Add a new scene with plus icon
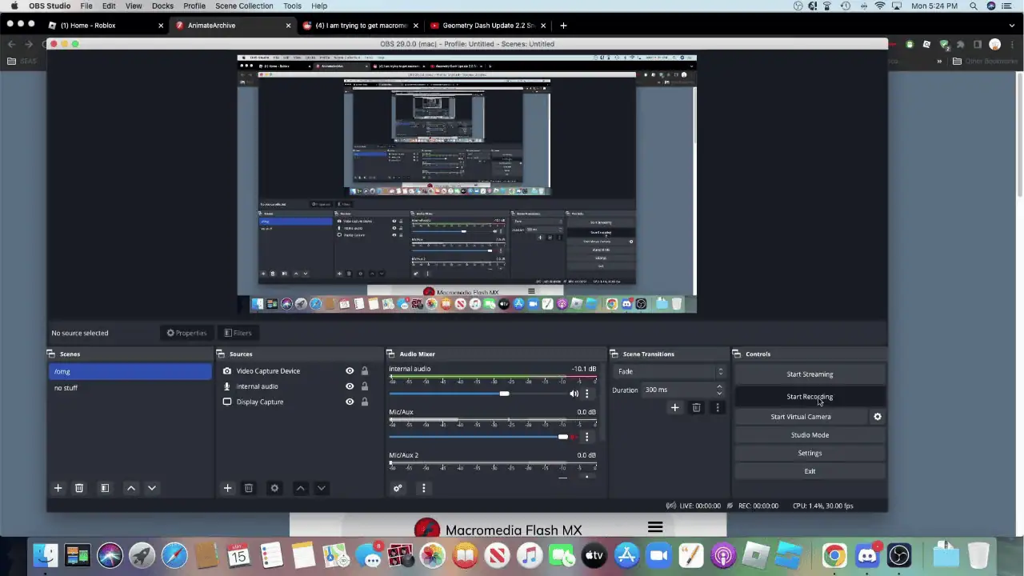This screenshot has width=1024, height=576. pyautogui.click(x=58, y=488)
